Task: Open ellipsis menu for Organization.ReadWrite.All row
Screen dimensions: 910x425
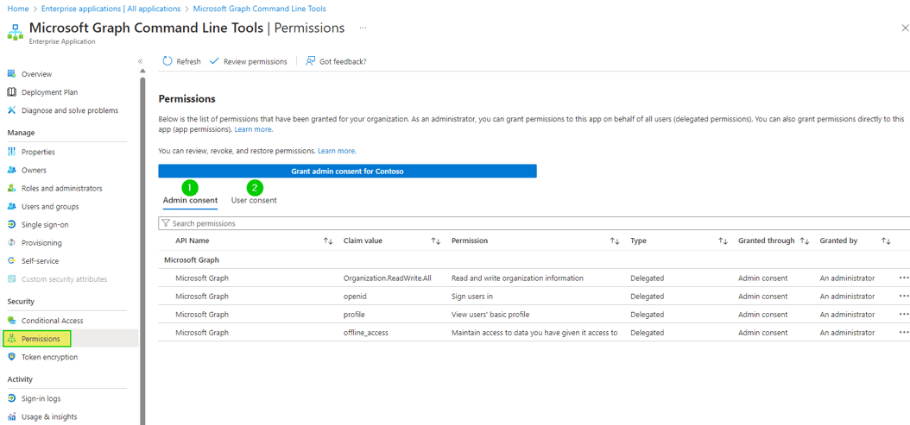Action: point(904,278)
